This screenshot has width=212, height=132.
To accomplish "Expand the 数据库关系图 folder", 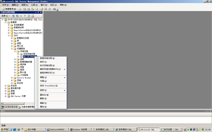I will point(12,38).
